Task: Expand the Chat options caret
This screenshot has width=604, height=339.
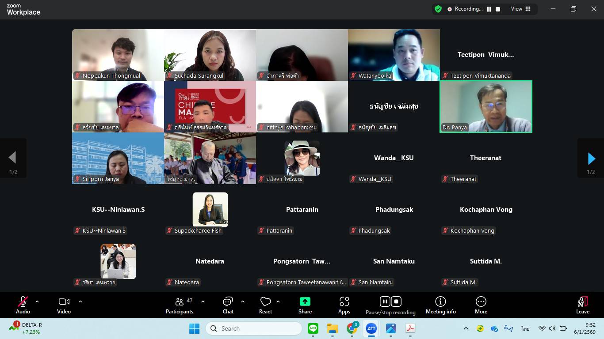Action: tap(243, 302)
